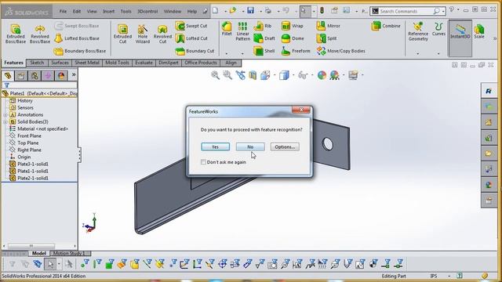Switch to the Sketch tab
502x282 pixels.
tap(37, 63)
